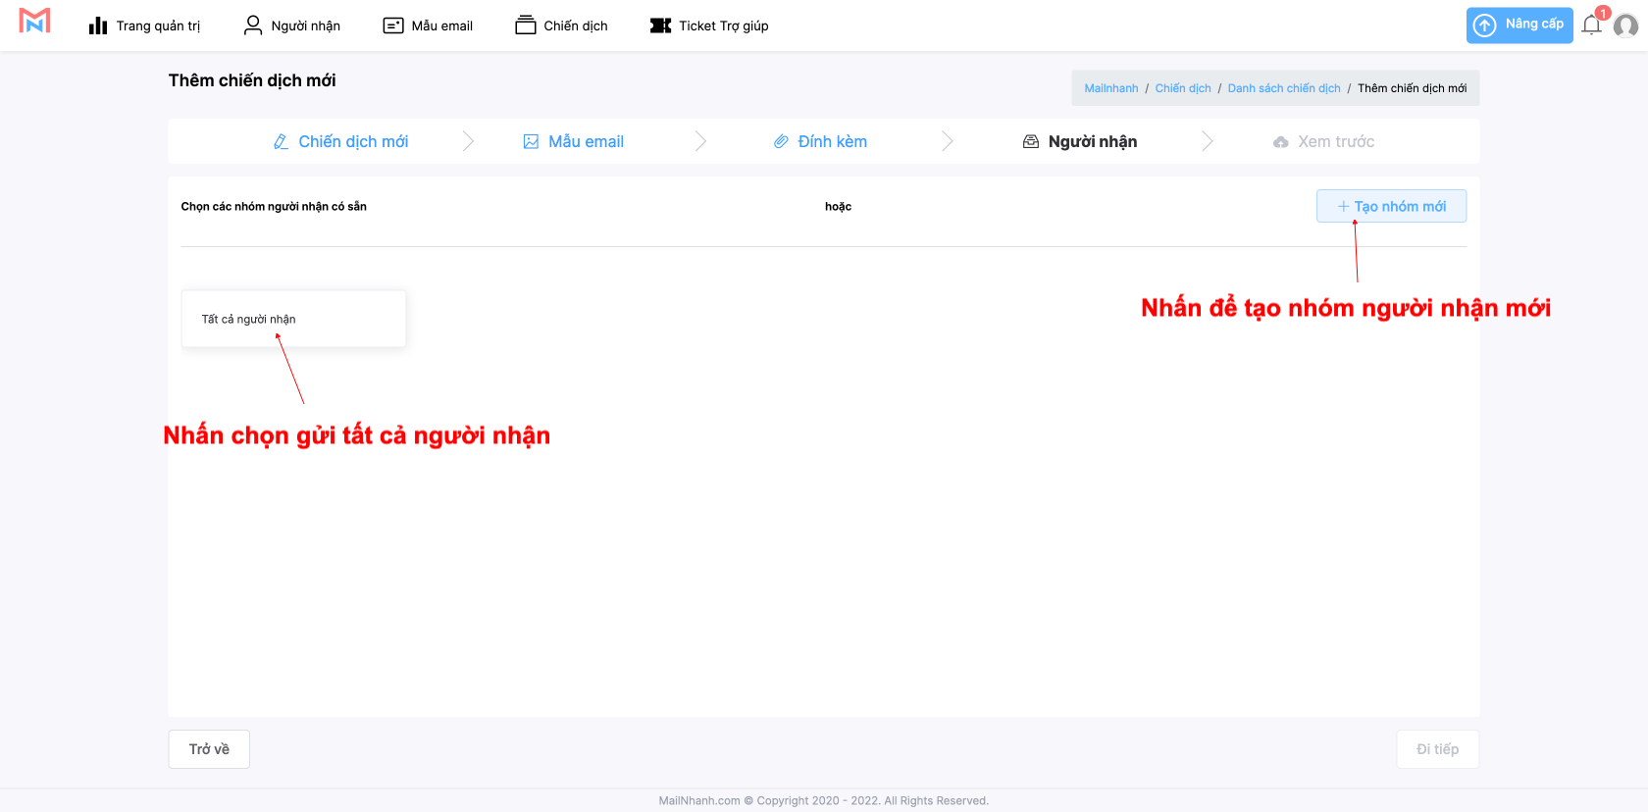1648x812 pixels.
Task: Open the user profile avatar
Action: (1625, 26)
